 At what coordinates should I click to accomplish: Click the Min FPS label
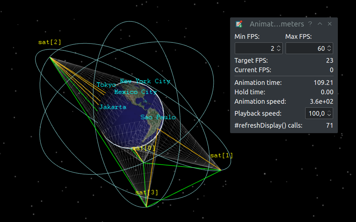click(x=247, y=37)
